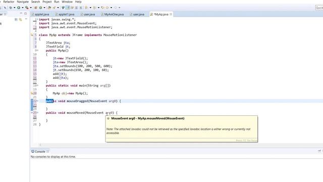Screen dimensions: 323x182
Task: Collapse the import block fold at line 1
Action: (37, 19)
